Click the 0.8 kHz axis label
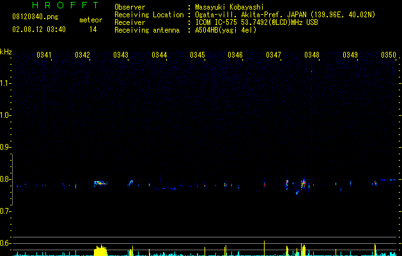Viewport: 402px width, 256px height. pos(5,179)
